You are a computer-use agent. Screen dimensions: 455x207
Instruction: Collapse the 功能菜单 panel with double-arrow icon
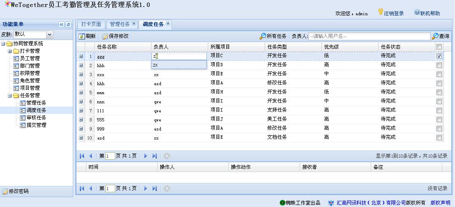tap(61, 25)
